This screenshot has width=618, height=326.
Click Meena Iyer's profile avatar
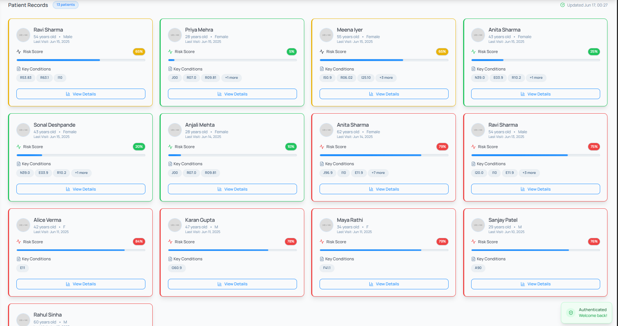326,35
